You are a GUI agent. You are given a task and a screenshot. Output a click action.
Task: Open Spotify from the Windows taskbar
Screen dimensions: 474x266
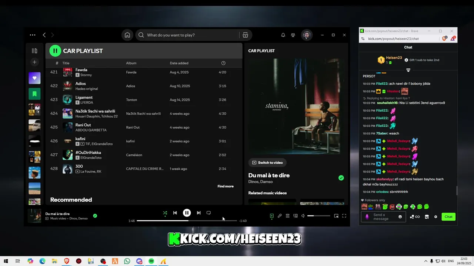(151, 261)
